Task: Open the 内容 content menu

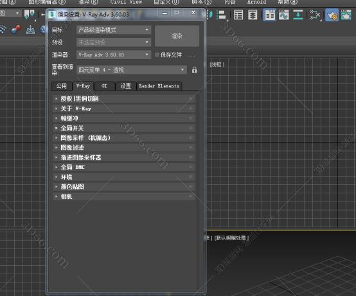Action: click(230, 2)
